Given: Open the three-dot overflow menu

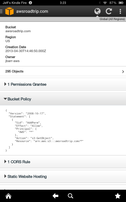Looking at the screenshot, I should pyautogui.click(x=120, y=11).
